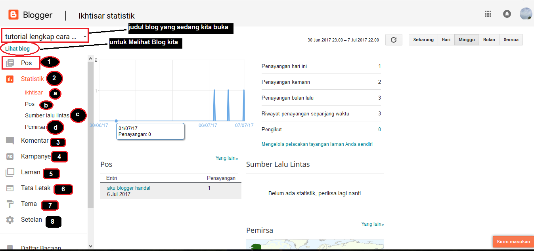
Task: Click the Komentar speech bubble icon
Action: (10, 141)
